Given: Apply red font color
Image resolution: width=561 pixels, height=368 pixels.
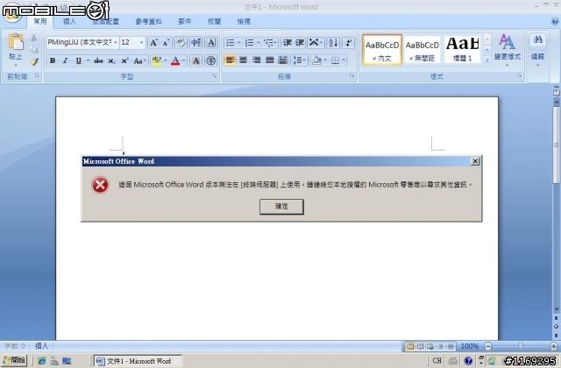Looking at the screenshot, I should (x=175, y=60).
